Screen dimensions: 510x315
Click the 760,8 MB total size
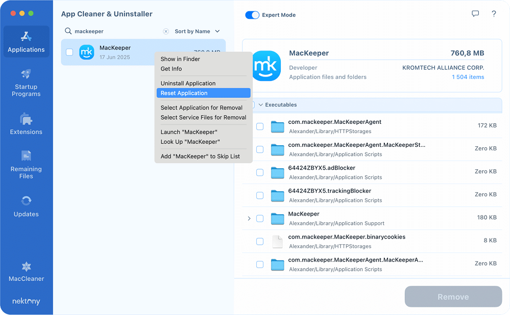click(467, 53)
